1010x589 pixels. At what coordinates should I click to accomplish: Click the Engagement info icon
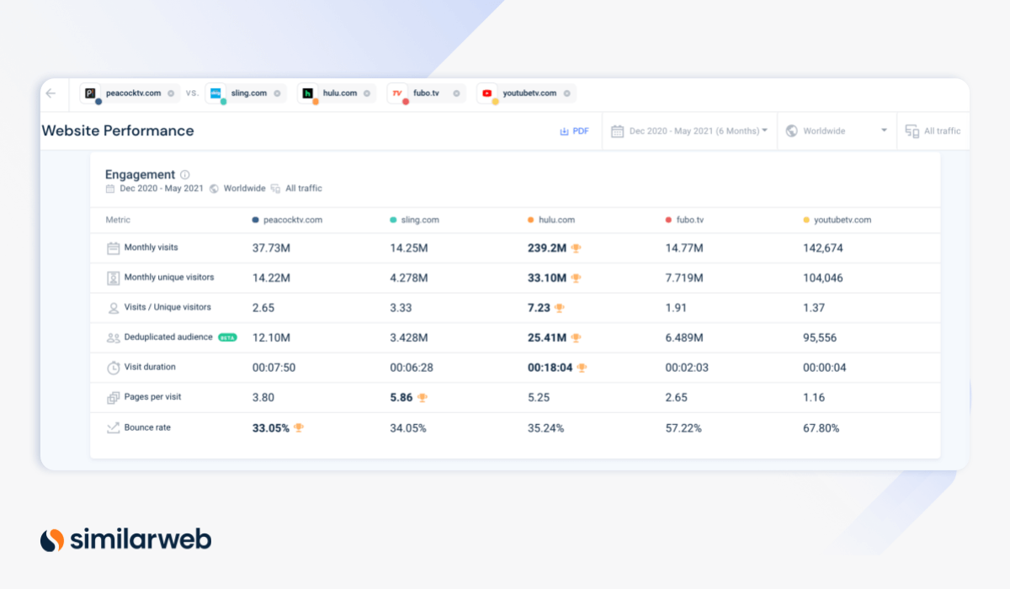(184, 175)
